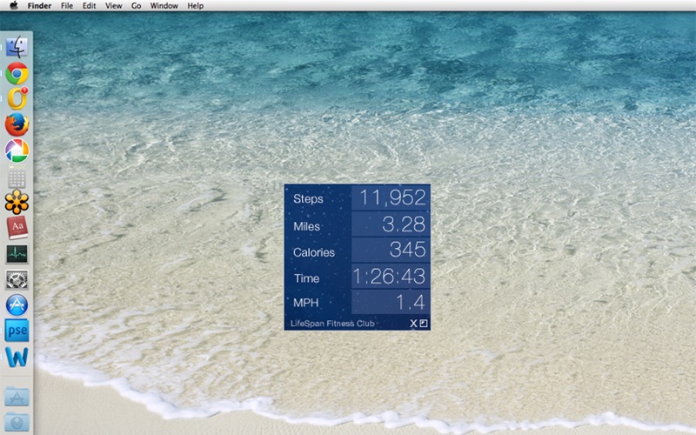Viewport: 696px width, 435px height.
Task: Launch the Picasa pinwheel dock icon
Action: (x=17, y=151)
